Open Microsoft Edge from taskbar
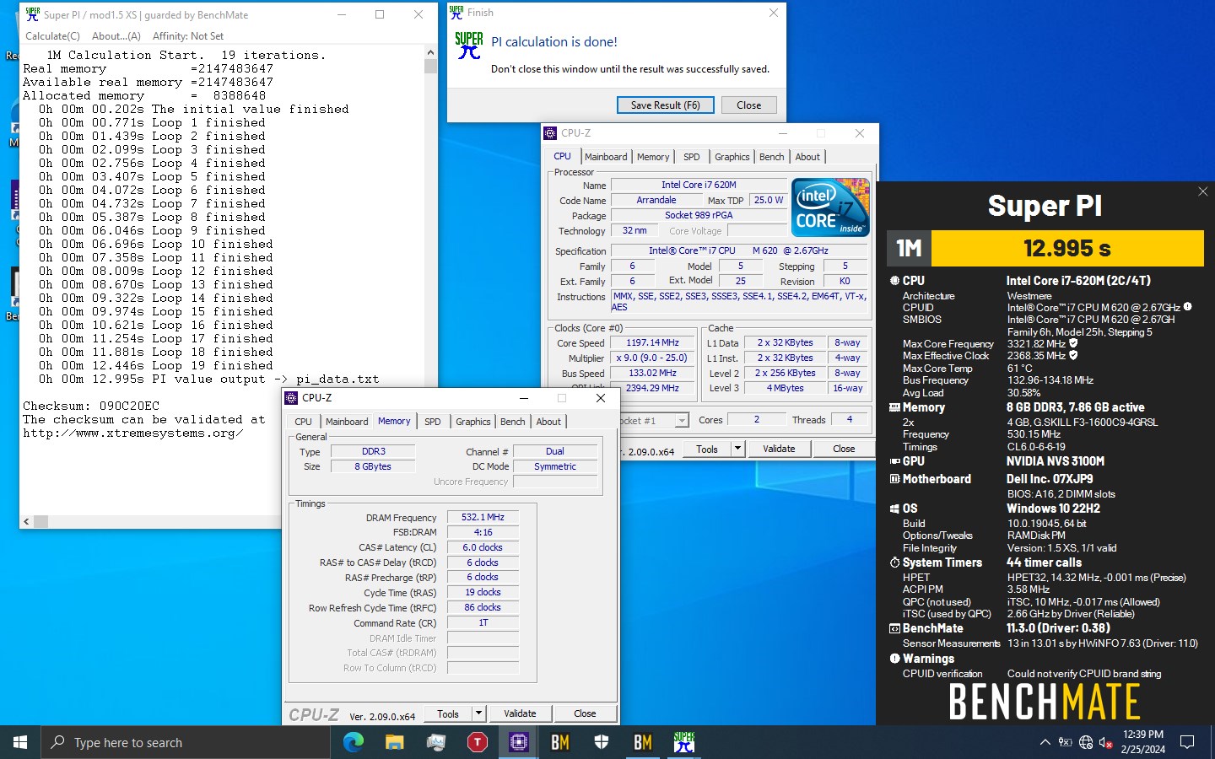The width and height of the screenshot is (1215, 759). 353,742
